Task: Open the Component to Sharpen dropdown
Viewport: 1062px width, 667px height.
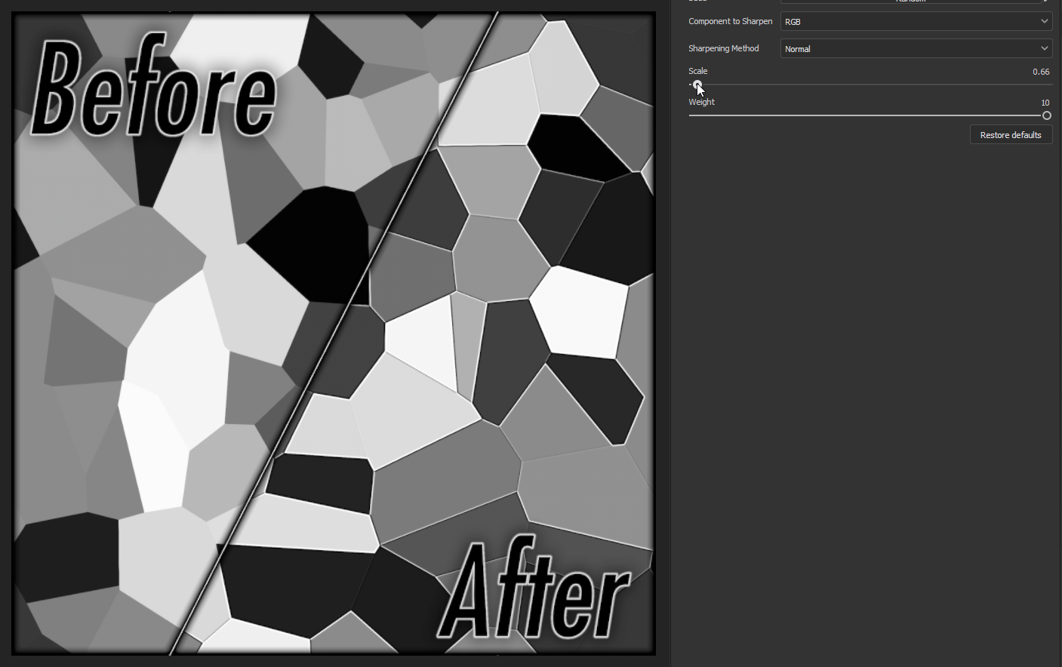Action: pyautogui.click(x=916, y=22)
